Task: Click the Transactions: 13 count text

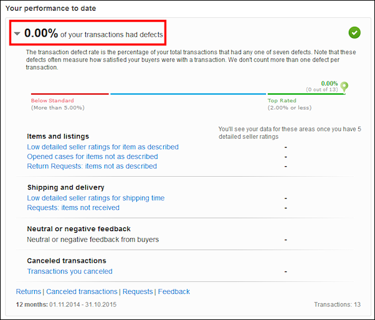Action: [338, 304]
